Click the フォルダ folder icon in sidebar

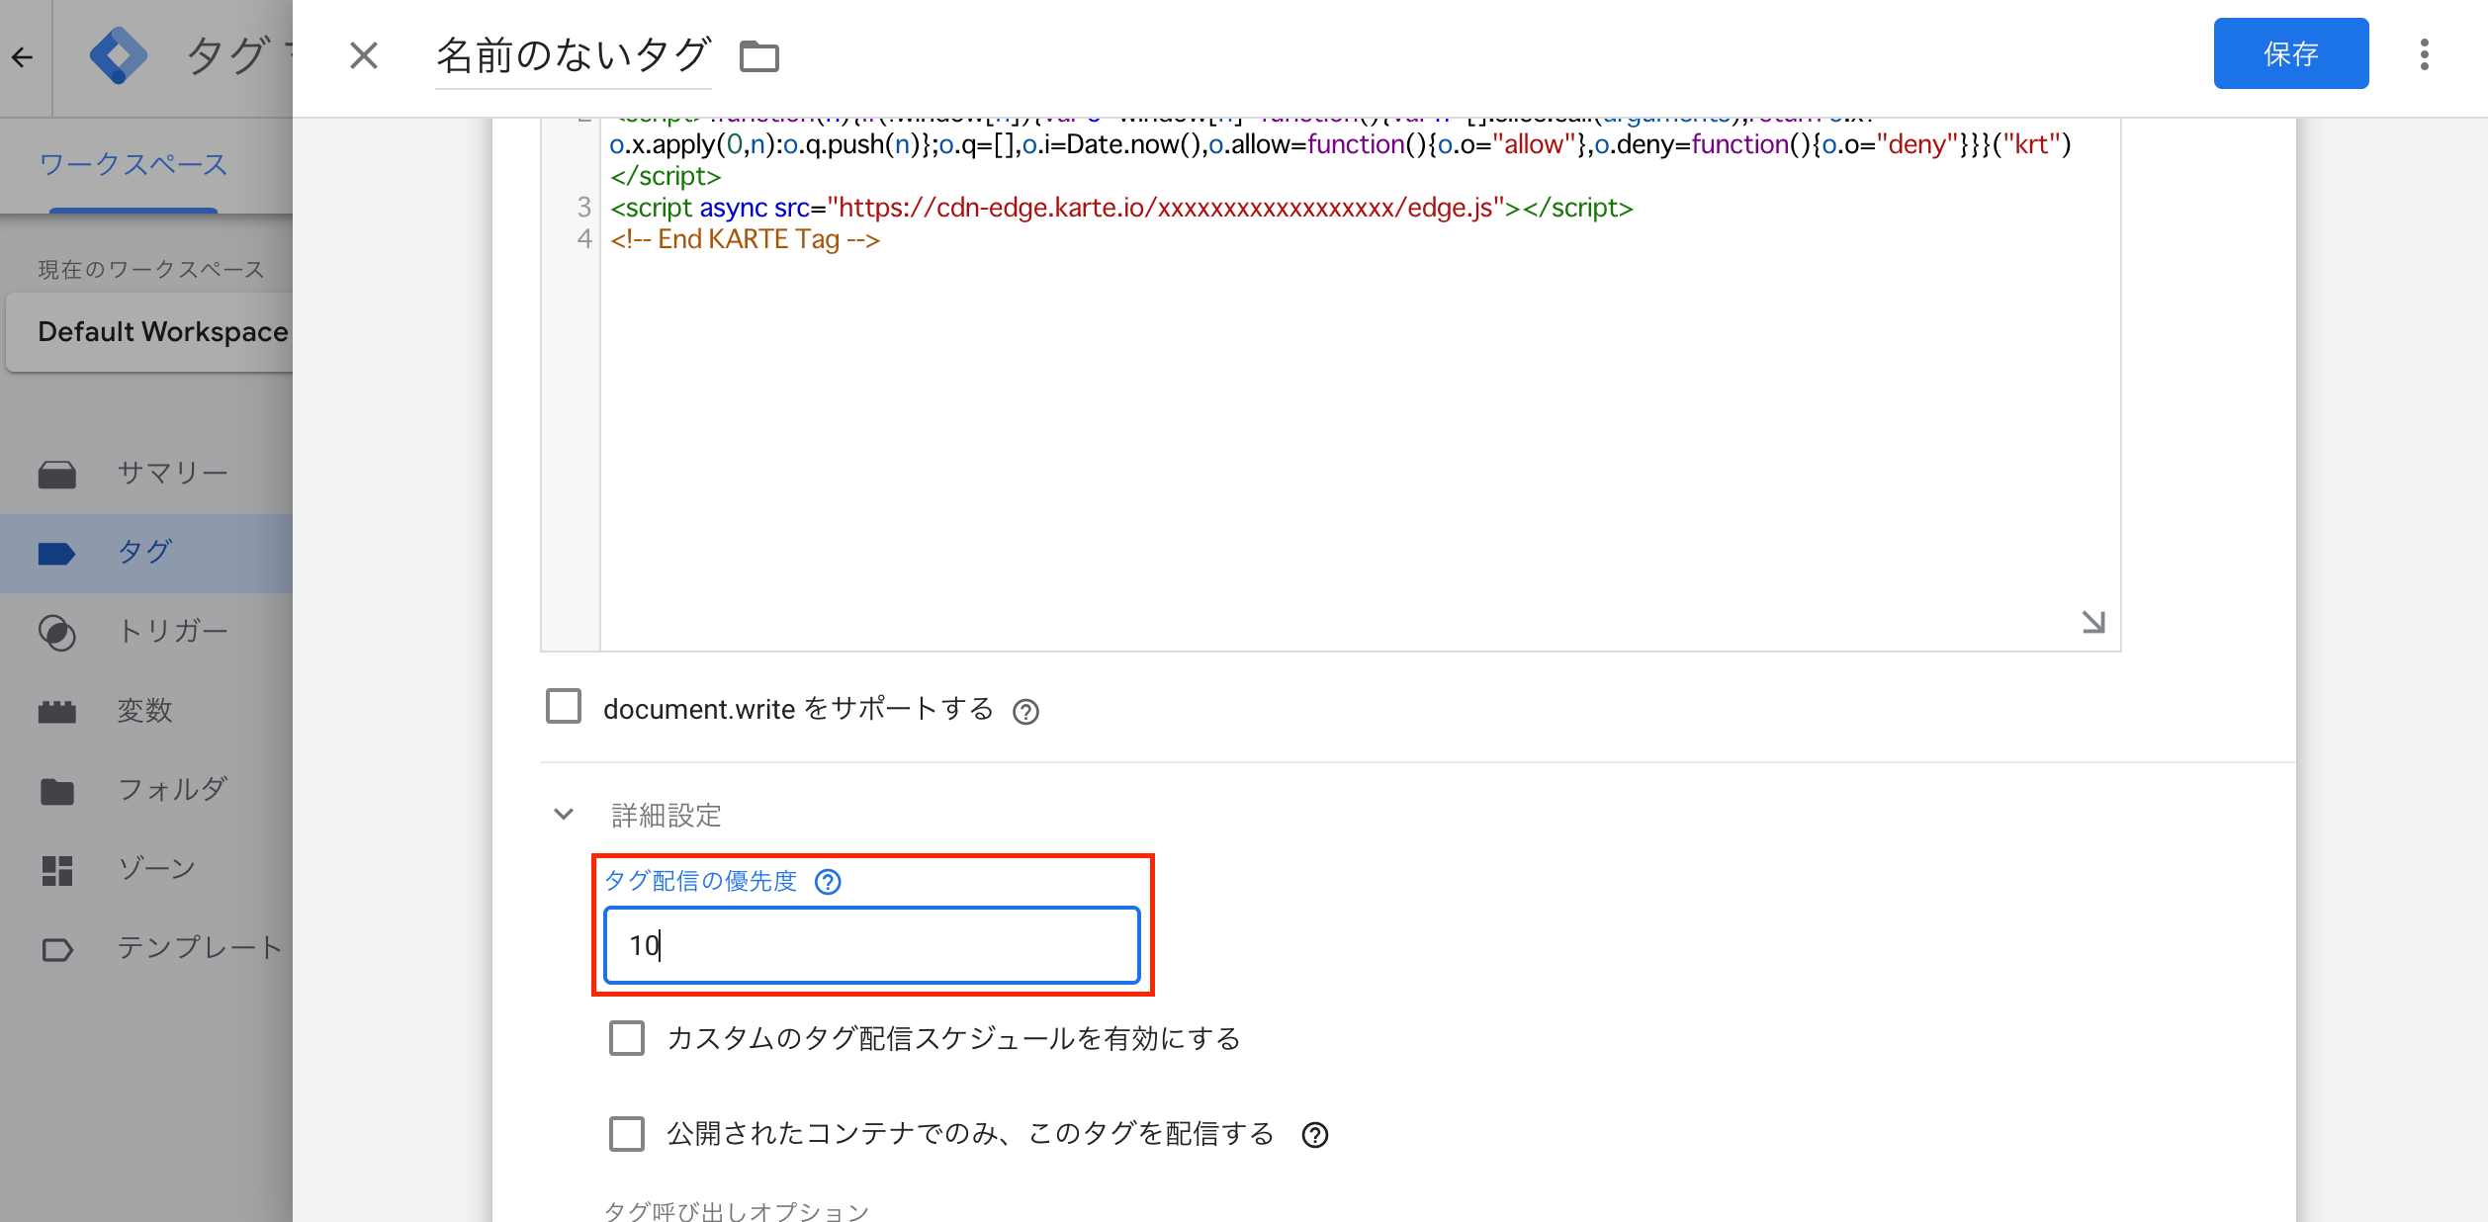coord(57,791)
